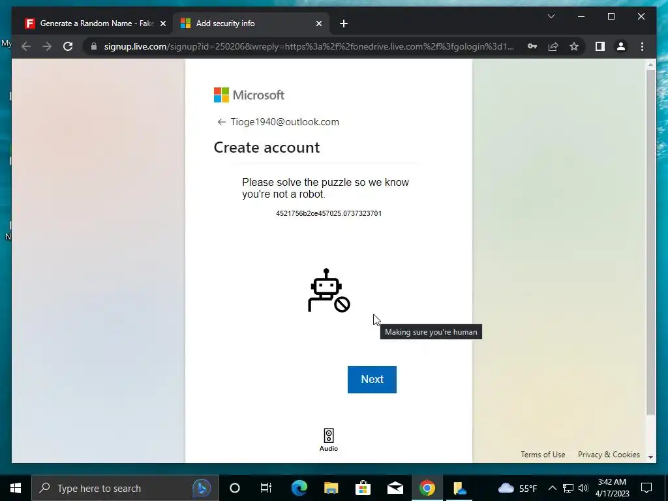The width and height of the screenshot is (668, 501).
Task: Click the scrollbar down arrow
Action: tap(650, 457)
